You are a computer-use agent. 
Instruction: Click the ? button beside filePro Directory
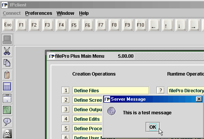click(x=161, y=90)
